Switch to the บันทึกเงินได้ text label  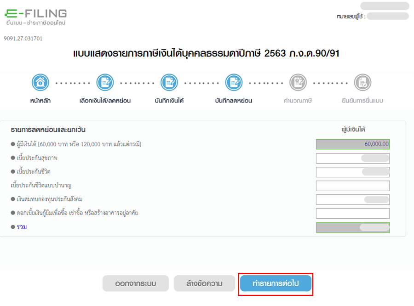point(169,101)
